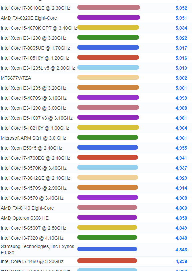Select Intel Xeon E5-1607 v3 @ 3.10GHz

pyautogui.click(x=37, y=118)
